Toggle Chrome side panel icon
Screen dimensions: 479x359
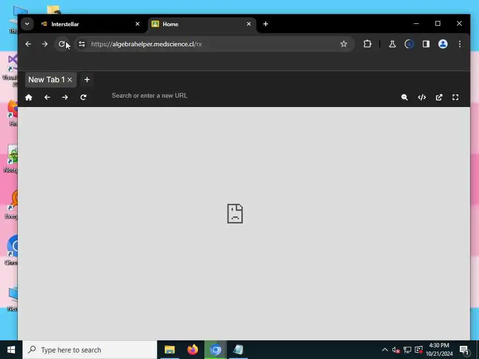coord(426,44)
